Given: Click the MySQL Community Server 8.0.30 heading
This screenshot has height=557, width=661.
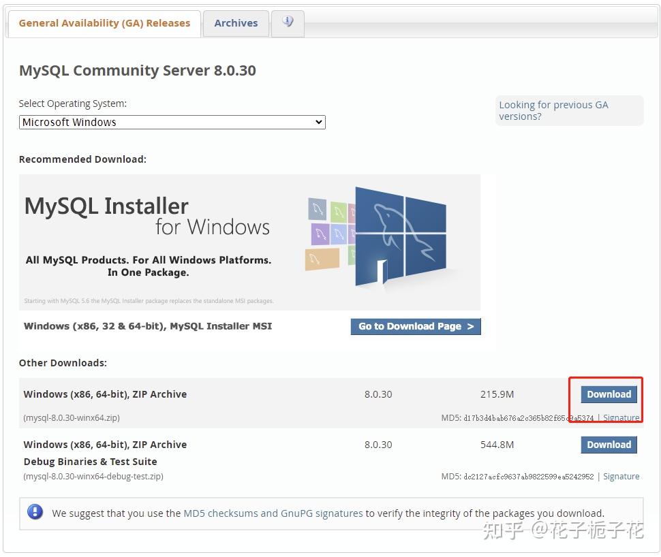Looking at the screenshot, I should coord(138,70).
